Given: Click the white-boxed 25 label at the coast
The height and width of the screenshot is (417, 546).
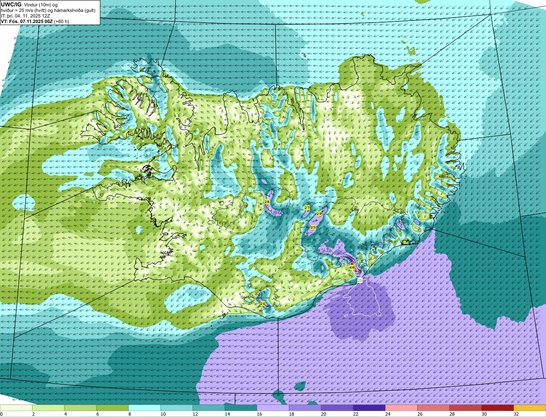Looking at the screenshot, I should (x=360, y=280).
